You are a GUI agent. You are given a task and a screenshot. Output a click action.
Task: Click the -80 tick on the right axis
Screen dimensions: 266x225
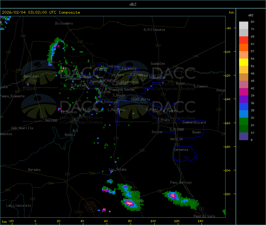228,28
